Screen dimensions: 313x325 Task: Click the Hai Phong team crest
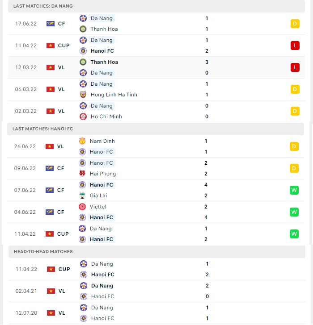coord(82,174)
